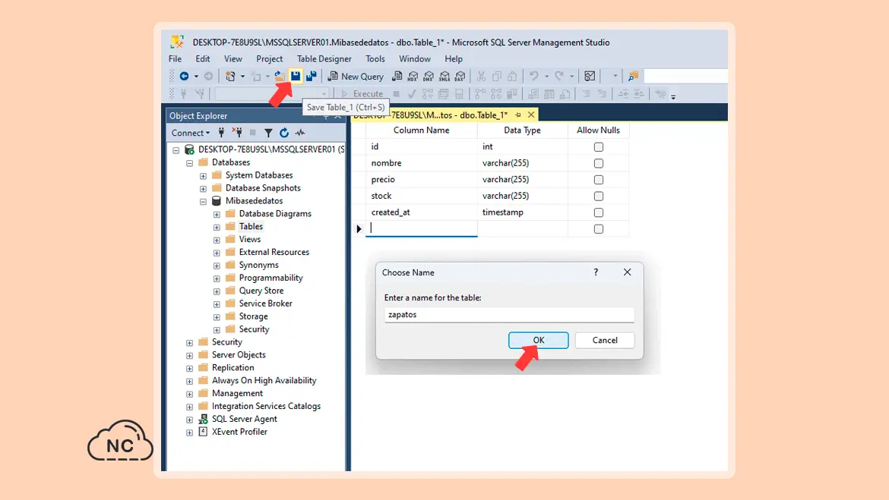Click the empty Column Name cell in new row
Viewport: 889px width, 500px height.
point(421,228)
